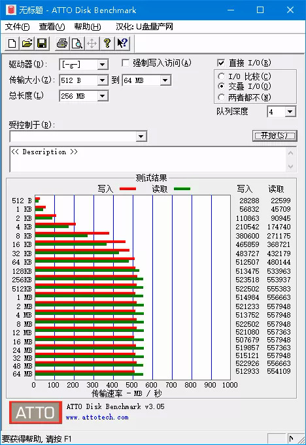The image size is (306, 445).
Task: Click the Print Preview icon
Action: pyautogui.click(x=77, y=43)
